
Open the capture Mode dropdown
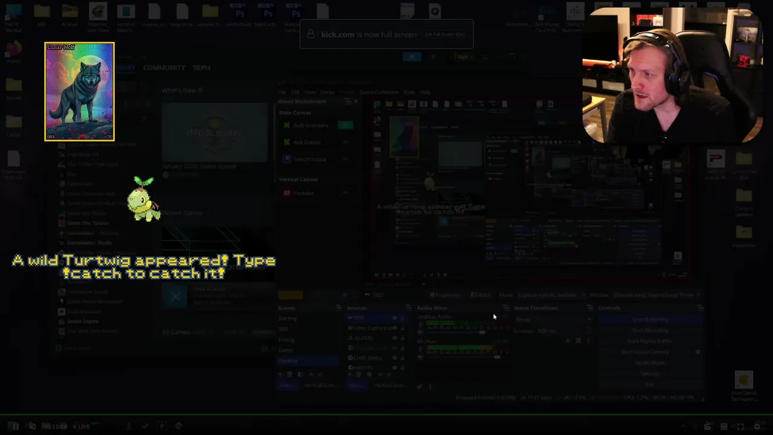coord(553,295)
